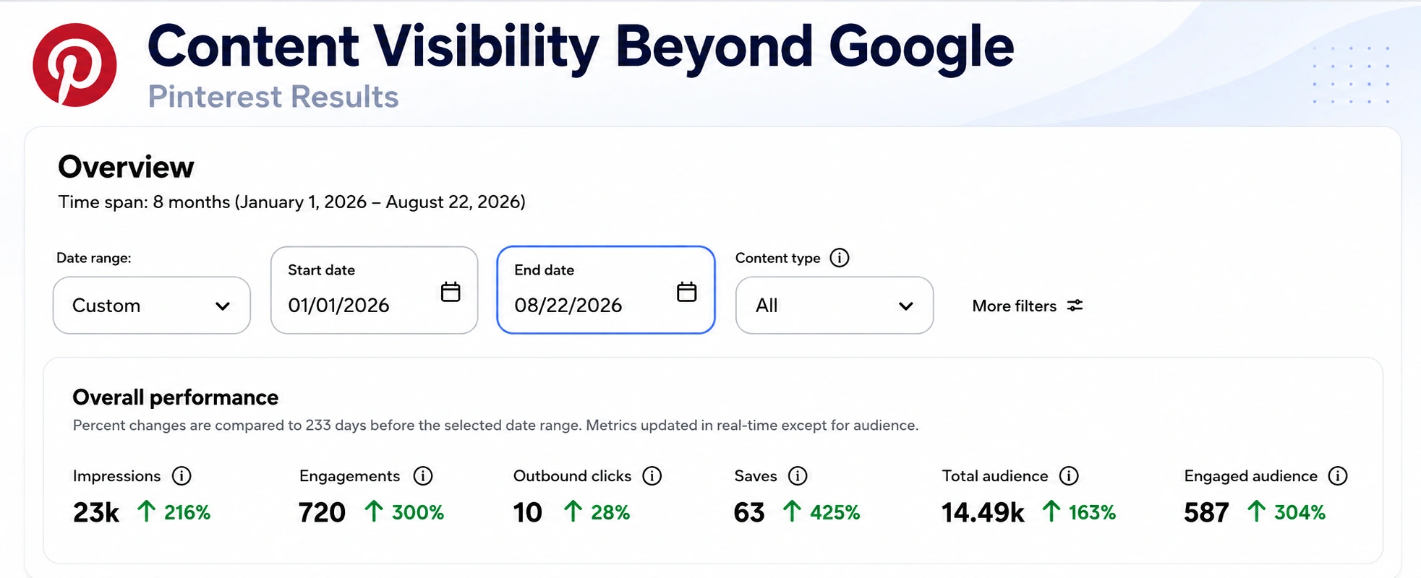1421x578 pixels.
Task: Show info for Total audience metric
Action: coord(1069,476)
